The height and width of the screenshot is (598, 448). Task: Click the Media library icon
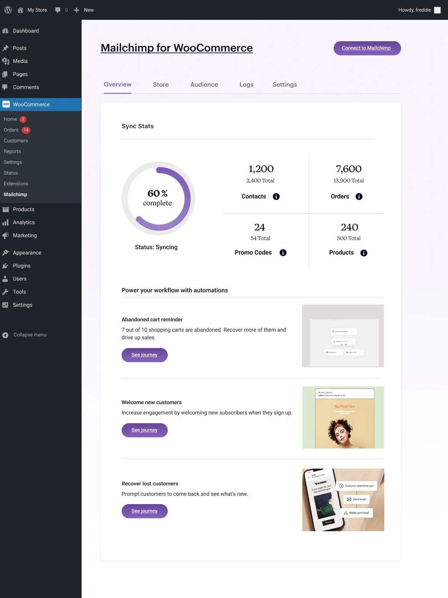pyautogui.click(x=5, y=61)
